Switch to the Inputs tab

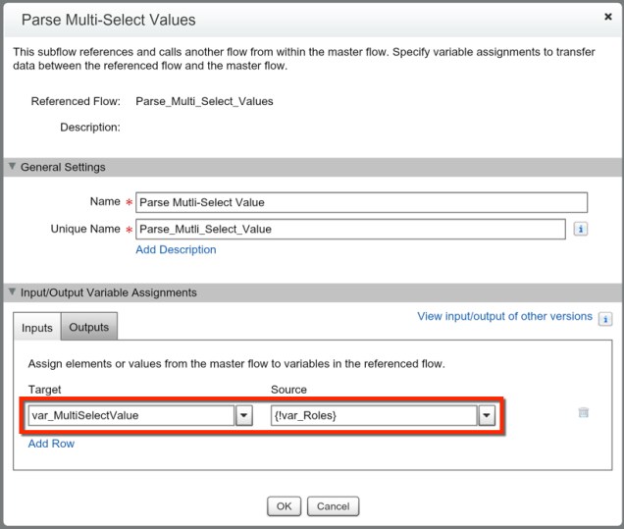pos(37,328)
